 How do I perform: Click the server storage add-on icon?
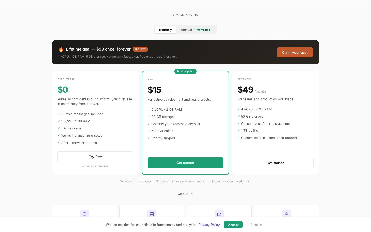[152, 214]
